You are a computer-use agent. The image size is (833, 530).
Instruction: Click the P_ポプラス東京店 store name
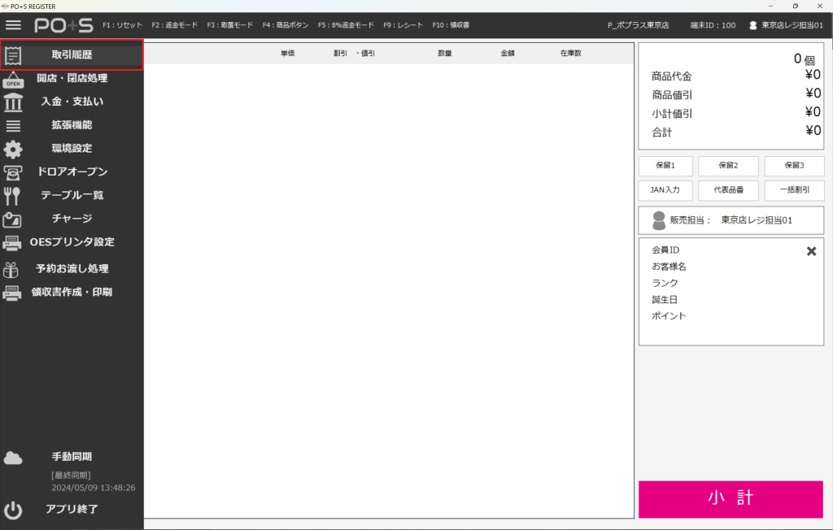638,25
